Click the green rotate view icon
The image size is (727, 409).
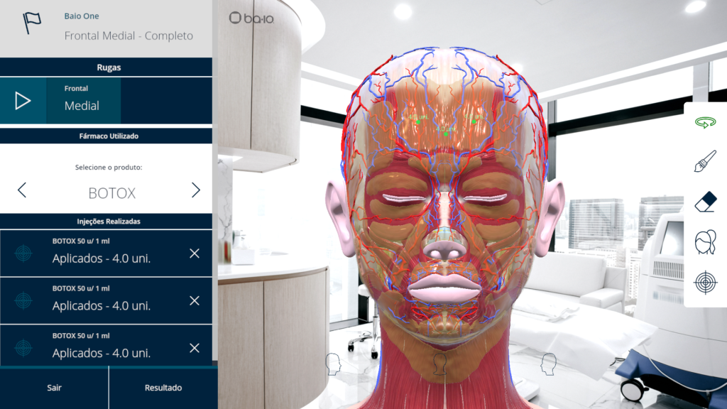705,122
